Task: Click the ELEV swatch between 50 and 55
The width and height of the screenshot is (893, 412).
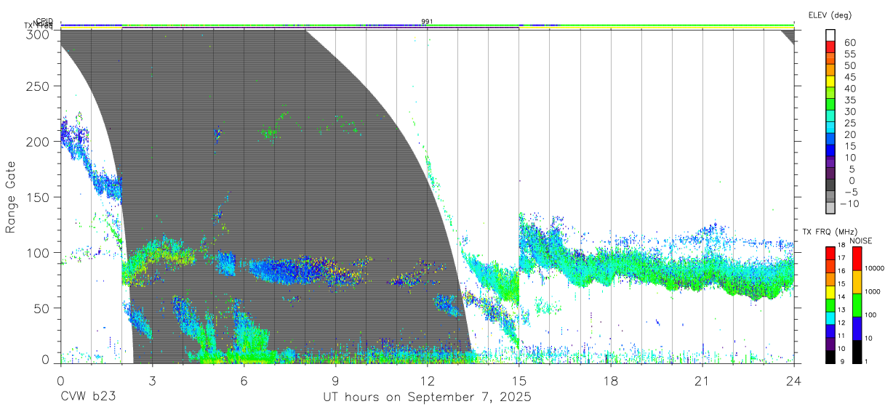Action: click(x=831, y=59)
